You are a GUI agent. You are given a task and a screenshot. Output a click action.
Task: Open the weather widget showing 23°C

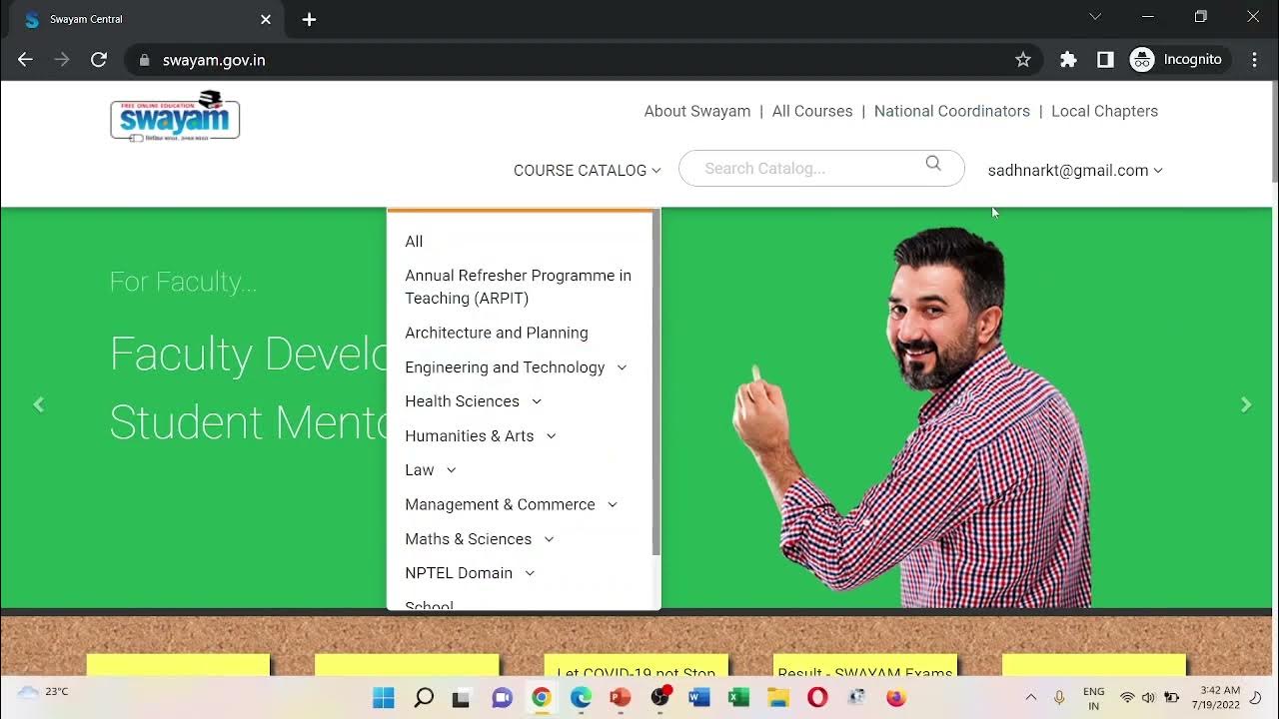pos(43,692)
